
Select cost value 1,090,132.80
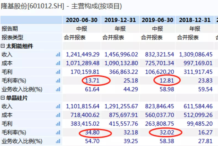[121, 63]
